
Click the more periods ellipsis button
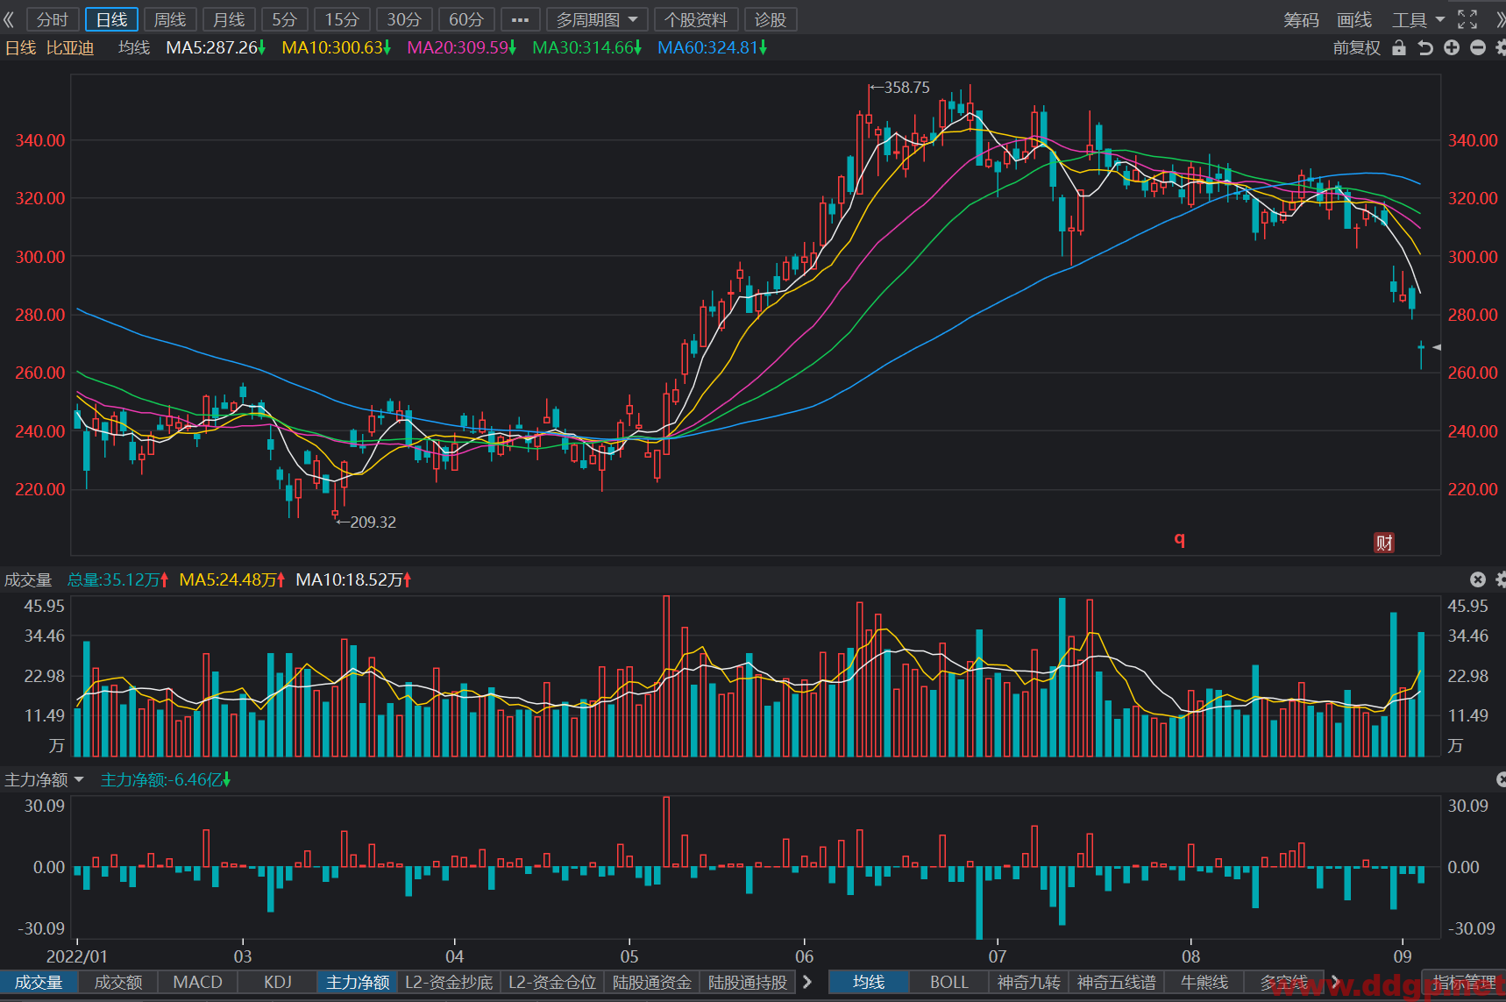(x=520, y=19)
